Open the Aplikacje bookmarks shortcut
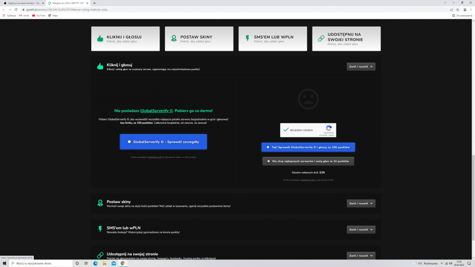 point(9,16)
